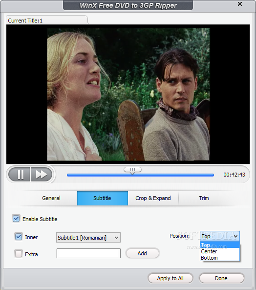Screen dimensions: 256x290
Task: Pick Bottom from the Position list
Action: click(x=220, y=258)
